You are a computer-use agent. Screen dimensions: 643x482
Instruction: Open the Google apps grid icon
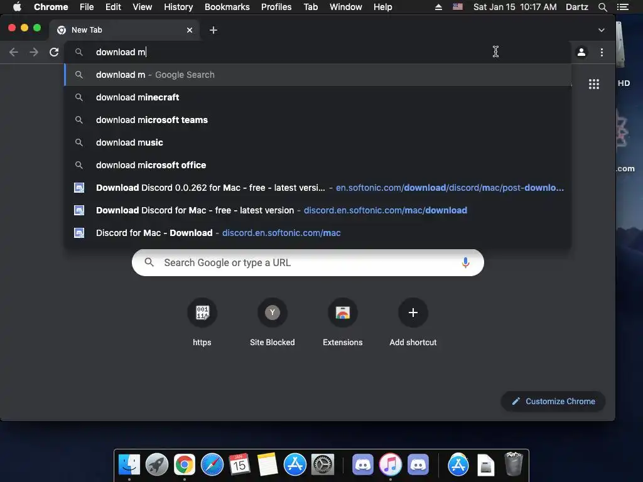click(x=594, y=84)
